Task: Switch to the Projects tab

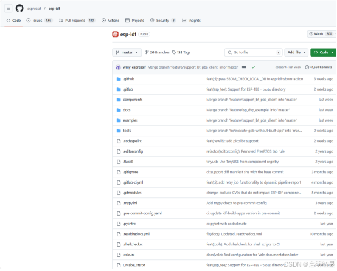Action: point(134,21)
